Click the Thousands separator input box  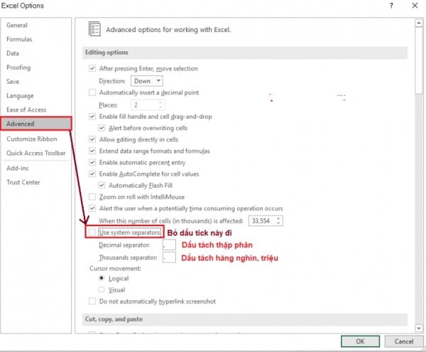coord(169,257)
